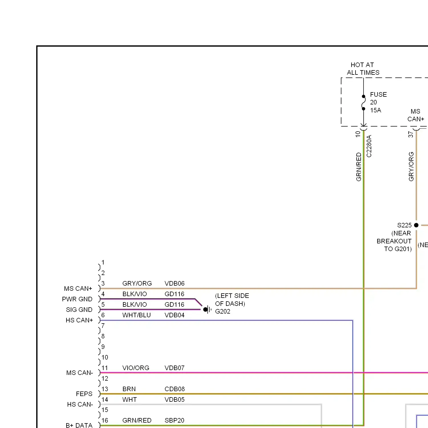Click circuit code VDB07
Image resolution: width=428 pixels, height=428 pixels.
point(175,368)
